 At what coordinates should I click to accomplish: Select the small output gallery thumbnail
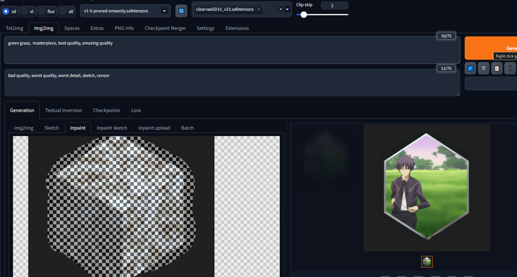427,262
